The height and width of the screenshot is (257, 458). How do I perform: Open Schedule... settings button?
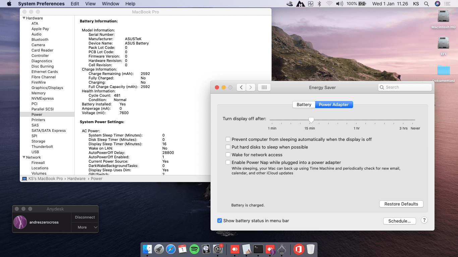tap(399, 221)
